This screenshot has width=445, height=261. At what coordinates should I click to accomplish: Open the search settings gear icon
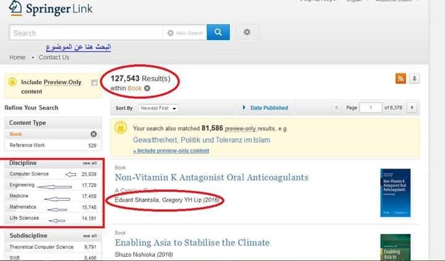pos(247,33)
